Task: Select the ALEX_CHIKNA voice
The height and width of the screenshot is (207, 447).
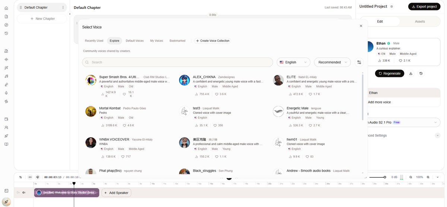Action: [221, 85]
